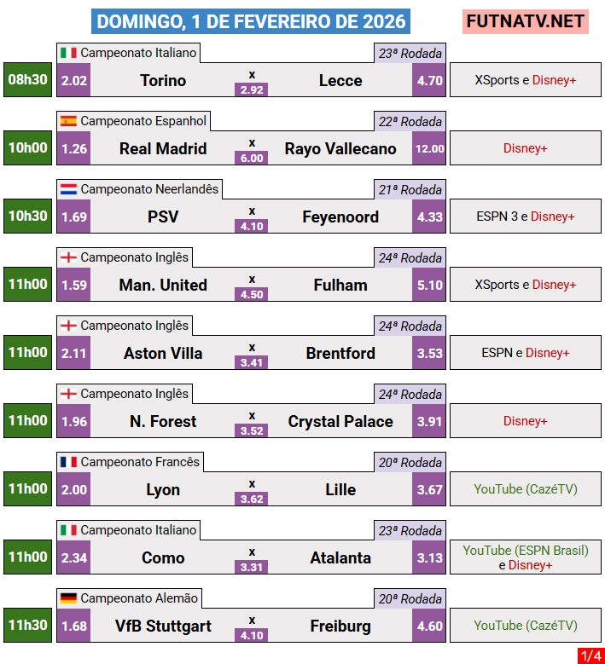Click the Spanish flag icon
605x664 pixels.
(x=68, y=121)
